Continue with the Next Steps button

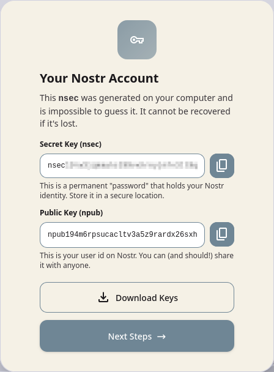(x=137, y=336)
